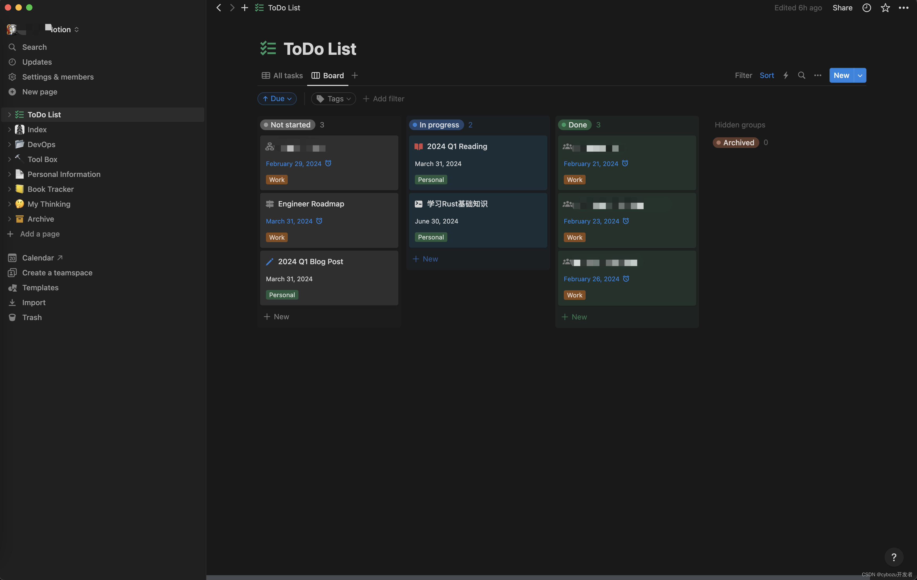Expand the Book Tracker page tree

point(10,189)
